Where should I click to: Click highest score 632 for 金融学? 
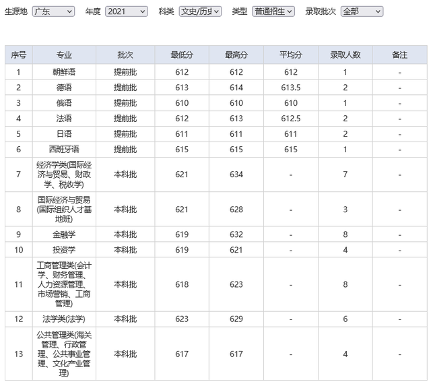coord(236,234)
